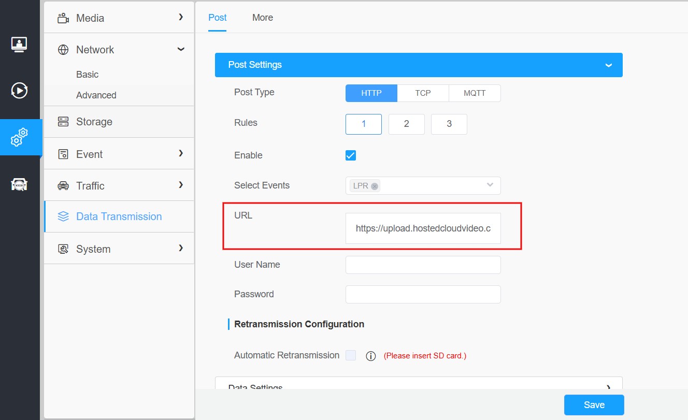This screenshot has height=420, width=688.
Task: Click the info icon beside Automatic Retransmission
Action: (x=370, y=356)
